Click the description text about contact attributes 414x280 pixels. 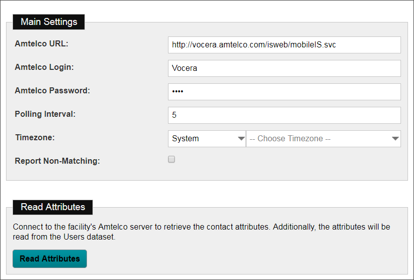point(201,232)
